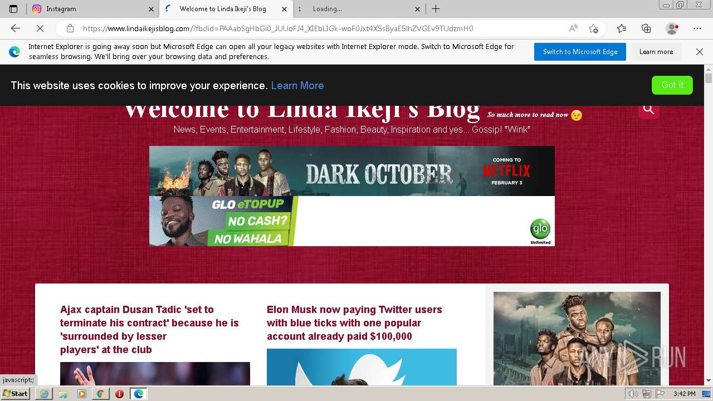Open the media player taskbar icon

(x=82, y=394)
